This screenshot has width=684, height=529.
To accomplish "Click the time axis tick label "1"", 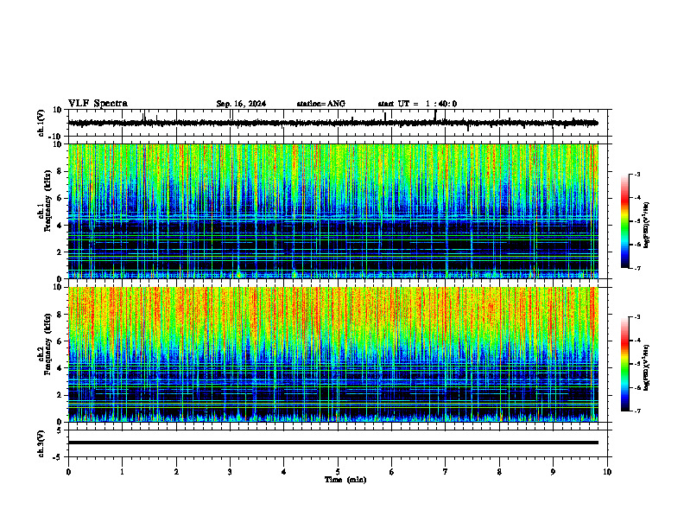I will pos(122,472).
